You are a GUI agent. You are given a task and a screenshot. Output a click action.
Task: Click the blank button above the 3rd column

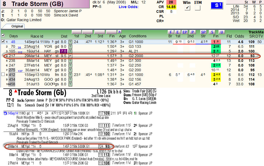(100, 32)
